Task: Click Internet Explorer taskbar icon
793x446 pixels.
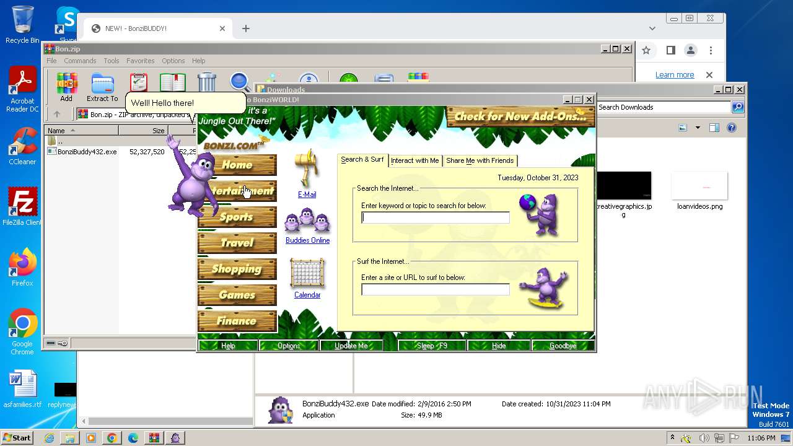Action: click(49, 438)
